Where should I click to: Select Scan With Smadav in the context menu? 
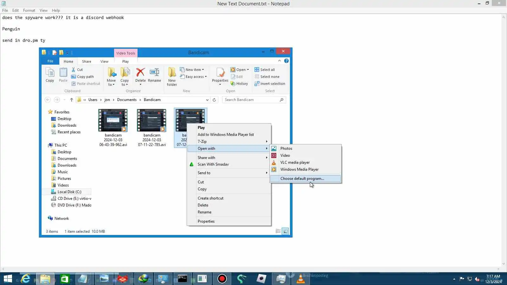[x=229, y=164]
